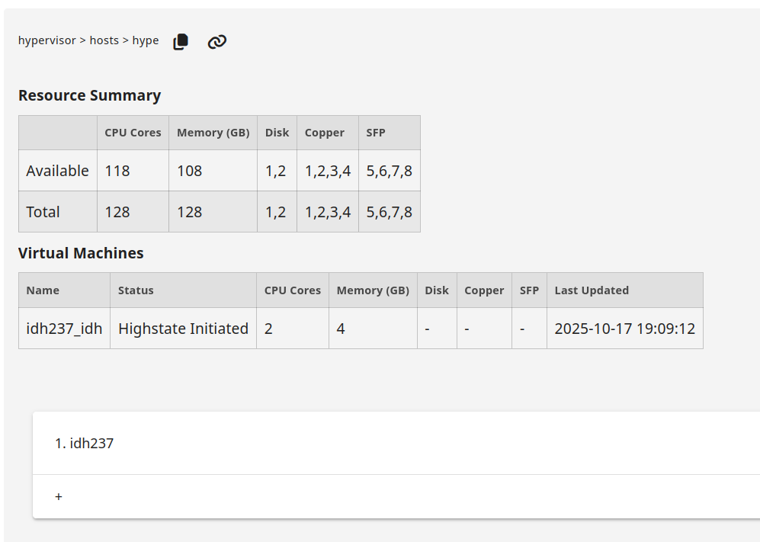Click the chain link icon
Viewport: 760px width, 542px height.
tap(217, 42)
